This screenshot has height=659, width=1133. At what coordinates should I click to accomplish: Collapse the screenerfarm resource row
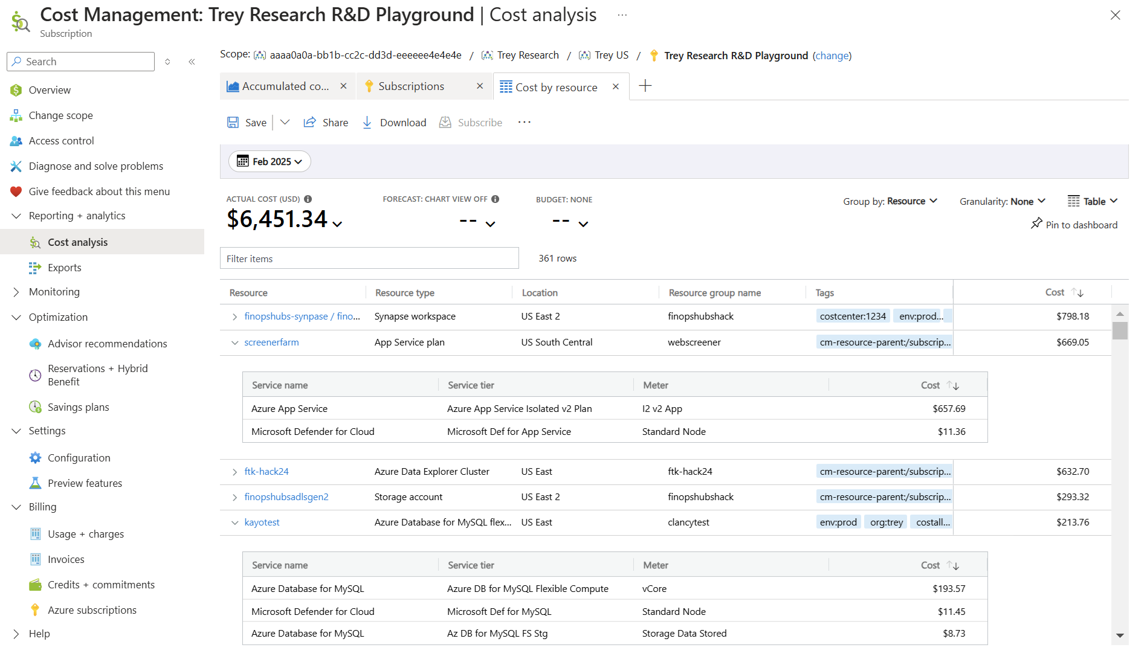point(234,342)
